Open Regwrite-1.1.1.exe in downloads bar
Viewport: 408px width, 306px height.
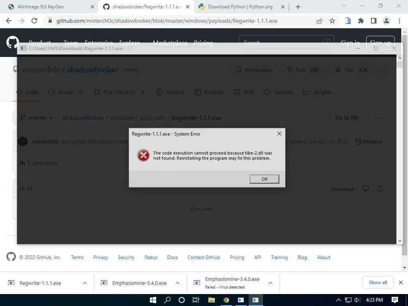click(x=40, y=283)
